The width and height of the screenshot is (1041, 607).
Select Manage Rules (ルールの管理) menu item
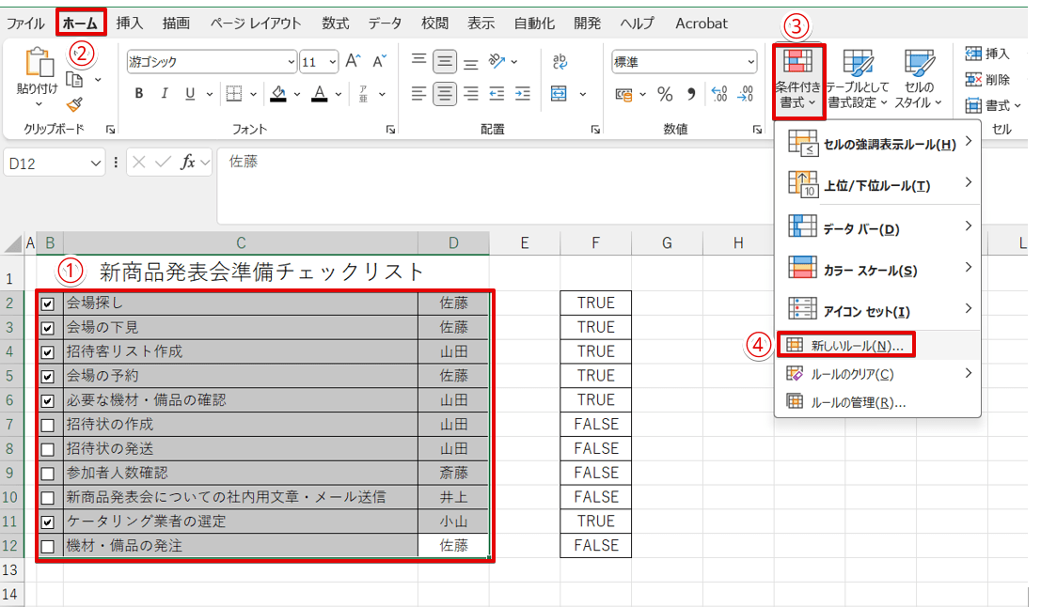(877, 402)
